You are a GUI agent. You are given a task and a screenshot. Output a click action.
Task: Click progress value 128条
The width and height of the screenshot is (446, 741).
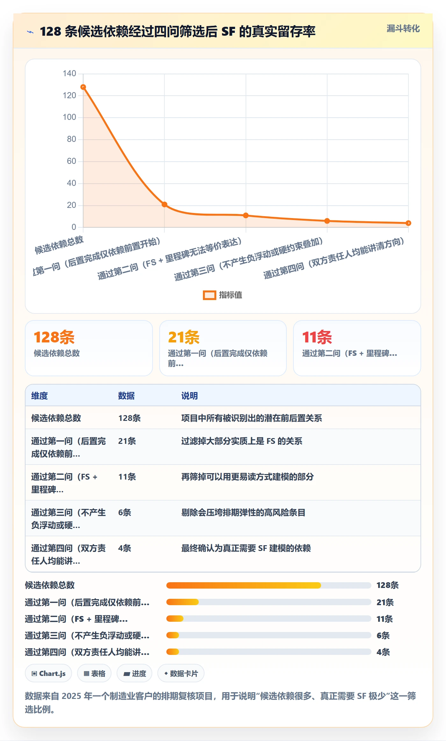point(388,585)
